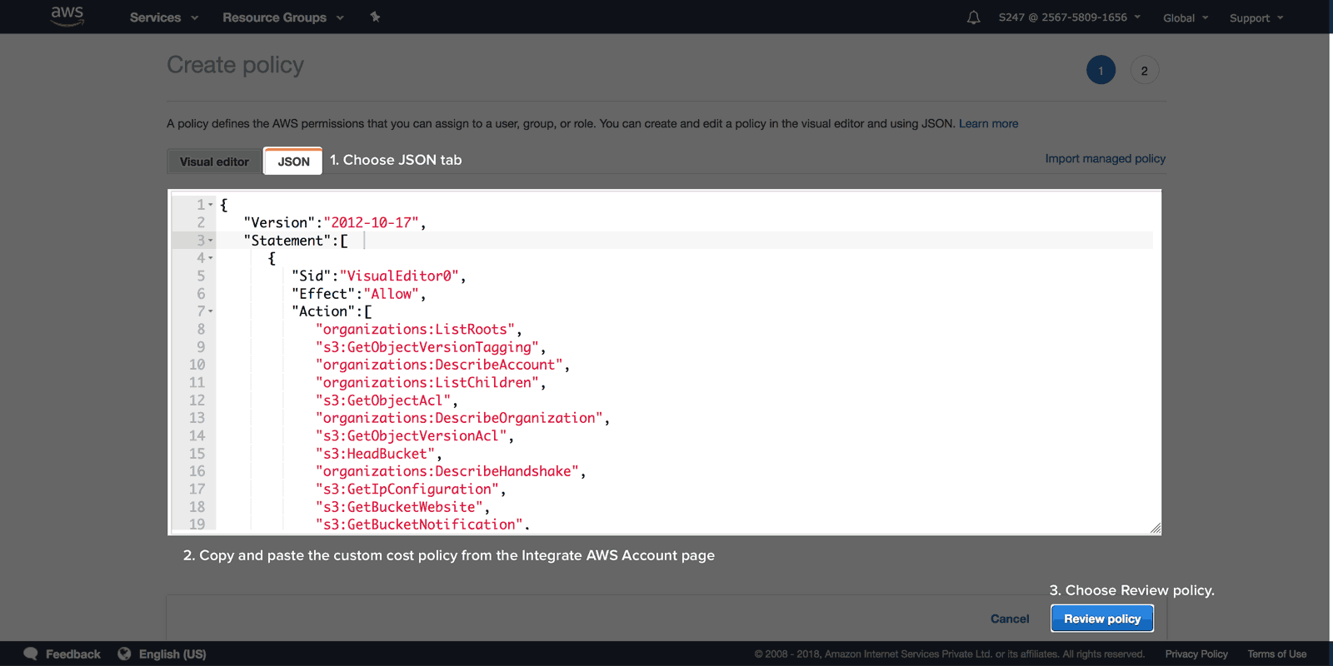The image size is (1333, 666).
Task: Go to step 2 indicator
Action: point(1144,70)
